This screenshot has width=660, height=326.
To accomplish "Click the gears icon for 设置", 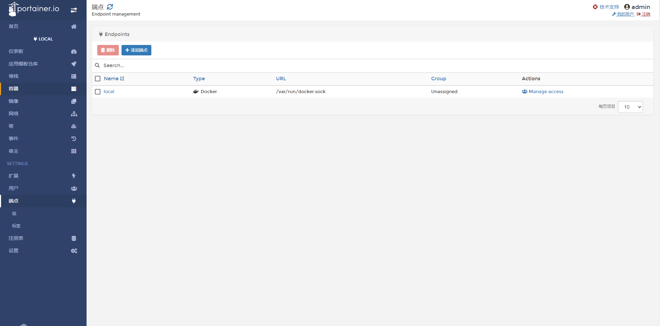I will click(74, 251).
